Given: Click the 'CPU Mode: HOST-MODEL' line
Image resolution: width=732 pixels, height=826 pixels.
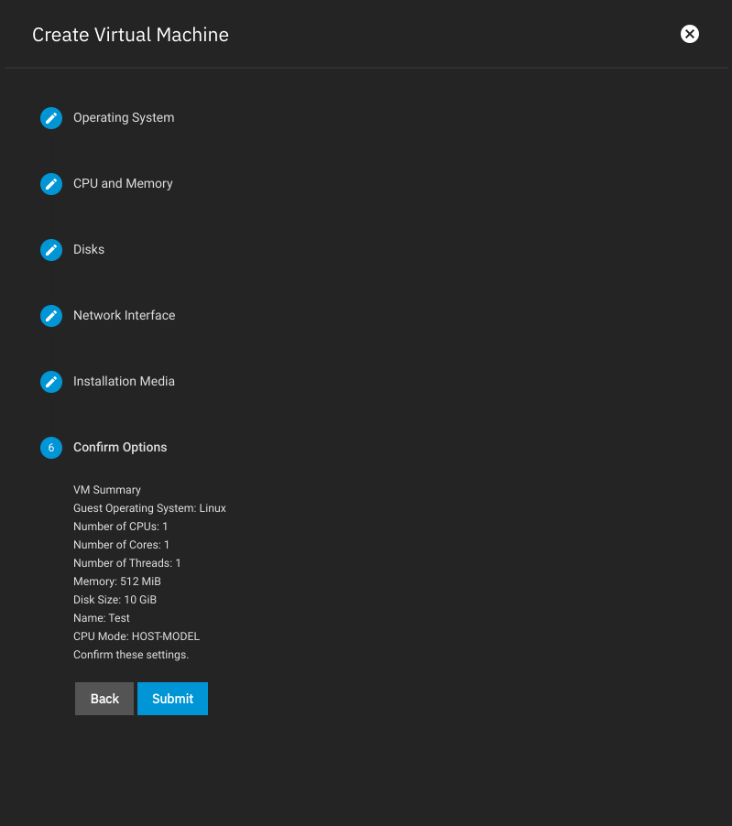Looking at the screenshot, I should point(137,636).
